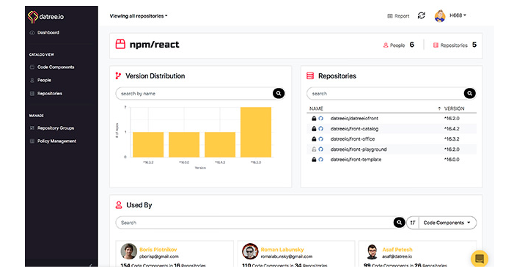The width and height of the screenshot is (525, 274).
Task: Click Boris Plotnikov's avatar
Action: [128, 251]
